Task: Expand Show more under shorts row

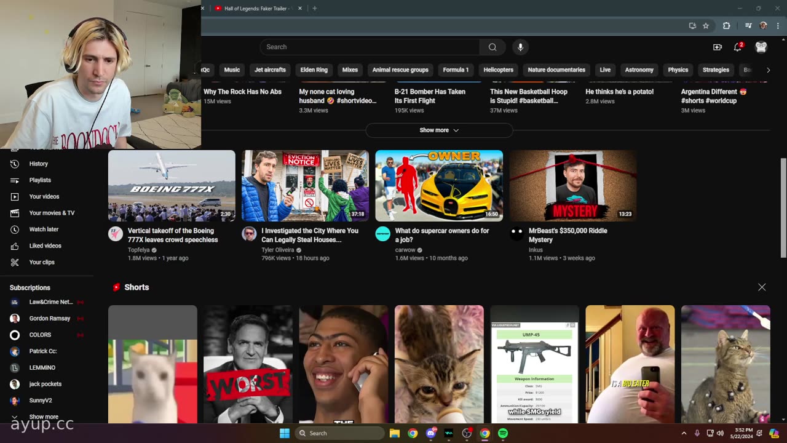Action: [439, 130]
